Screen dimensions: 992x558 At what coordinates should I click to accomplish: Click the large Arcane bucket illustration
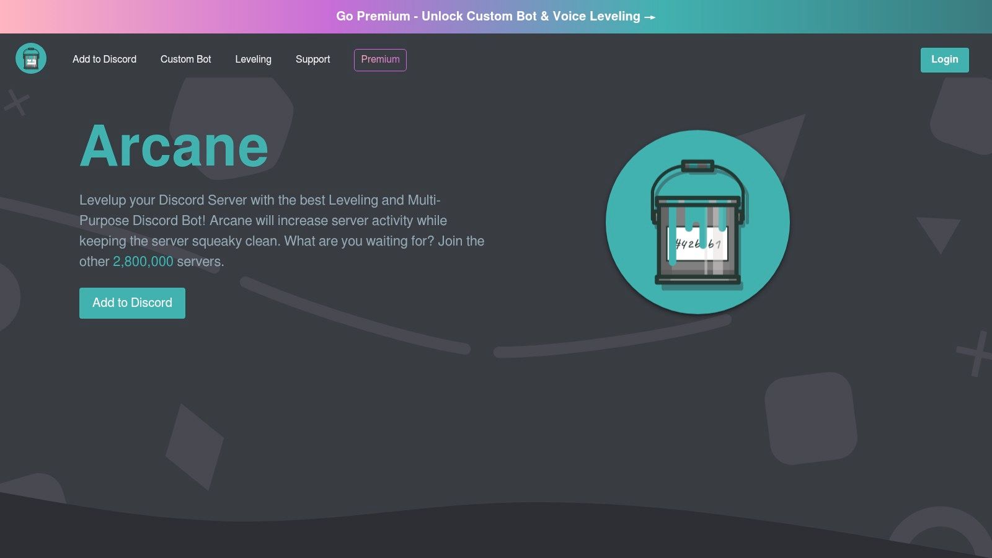697,222
